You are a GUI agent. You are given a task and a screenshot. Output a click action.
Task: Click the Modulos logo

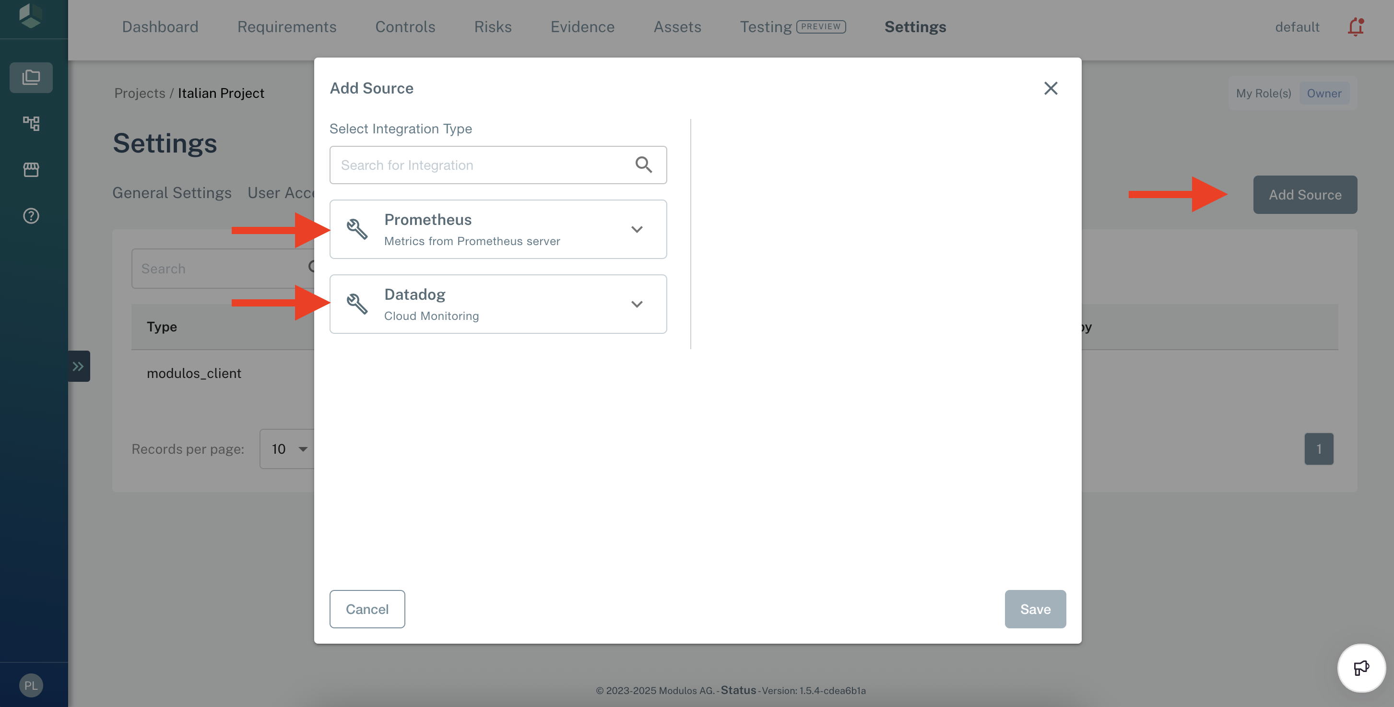[31, 16]
